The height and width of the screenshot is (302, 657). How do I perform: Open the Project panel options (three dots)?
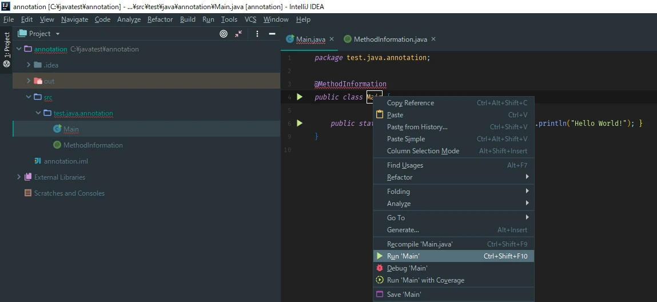(x=257, y=34)
